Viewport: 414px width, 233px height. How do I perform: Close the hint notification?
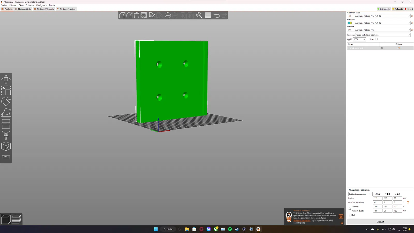pyautogui.click(x=341, y=217)
